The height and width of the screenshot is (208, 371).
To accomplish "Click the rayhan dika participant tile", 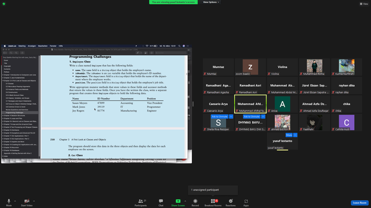I will tap(347, 86).
